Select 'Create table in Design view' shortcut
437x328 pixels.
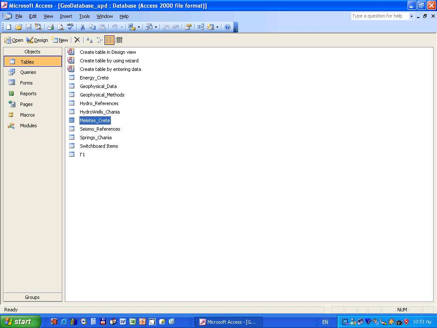pos(108,52)
